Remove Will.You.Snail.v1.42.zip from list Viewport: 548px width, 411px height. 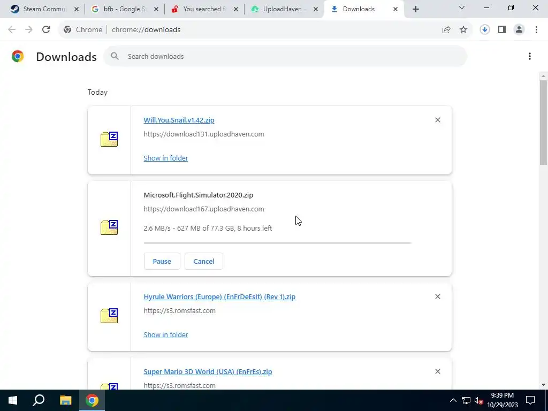coord(438,120)
